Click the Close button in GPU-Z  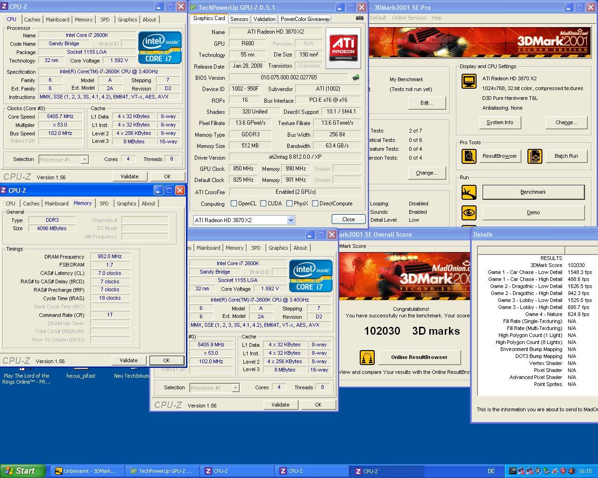coord(349,219)
